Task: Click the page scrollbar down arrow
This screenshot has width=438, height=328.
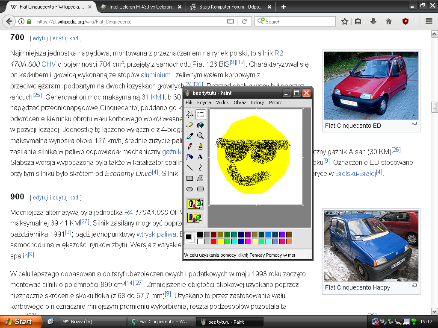Action: [435, 311]
